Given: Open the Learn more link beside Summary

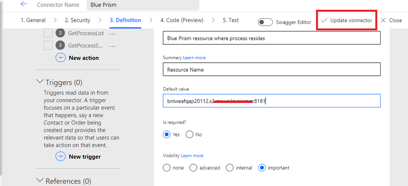Looking at the screenshot, I should pos(194,58).
